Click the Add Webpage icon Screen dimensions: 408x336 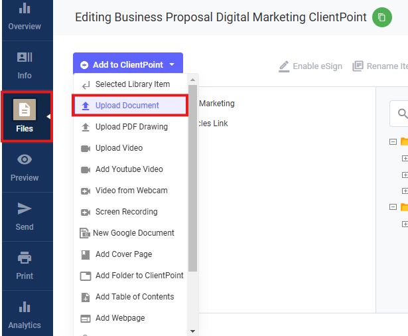click(86, 319)
